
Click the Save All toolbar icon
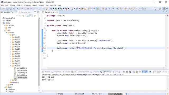[x=11, y=9]
